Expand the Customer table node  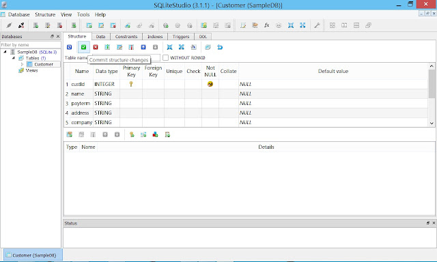point(22,64)
